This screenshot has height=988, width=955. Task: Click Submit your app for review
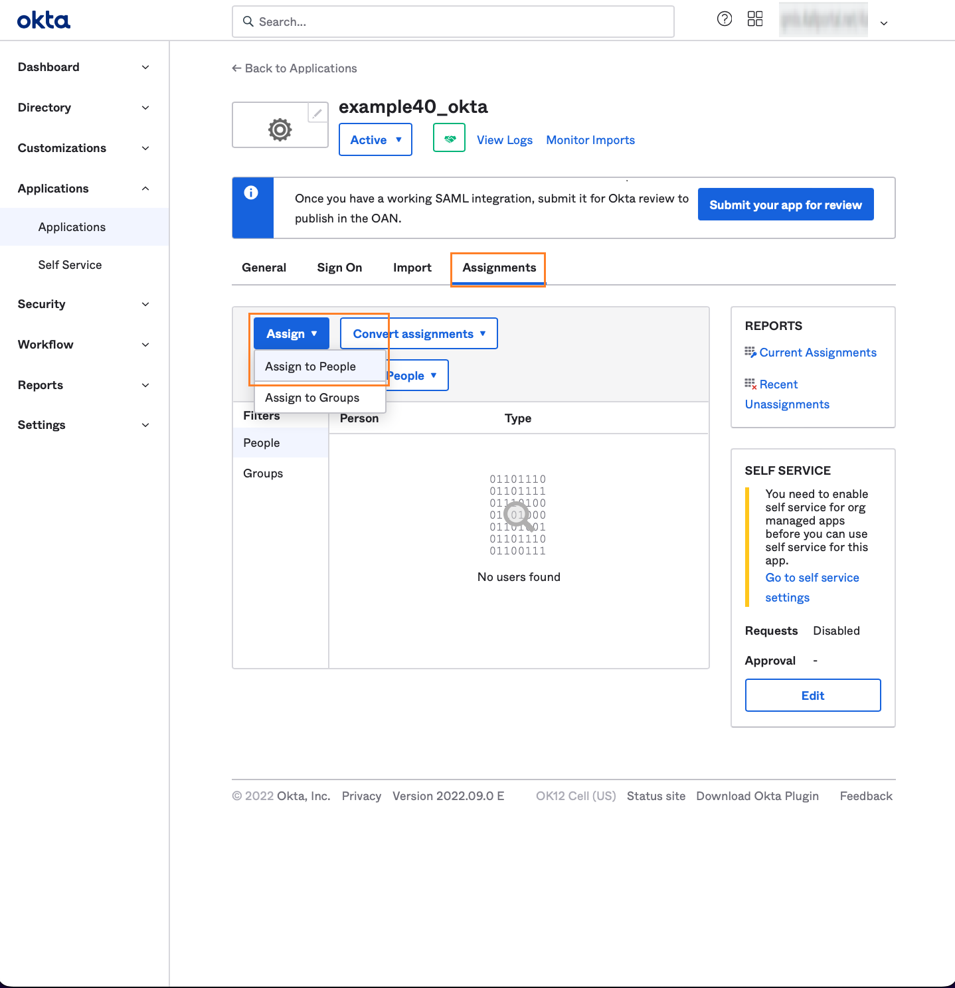coord(786,205)
